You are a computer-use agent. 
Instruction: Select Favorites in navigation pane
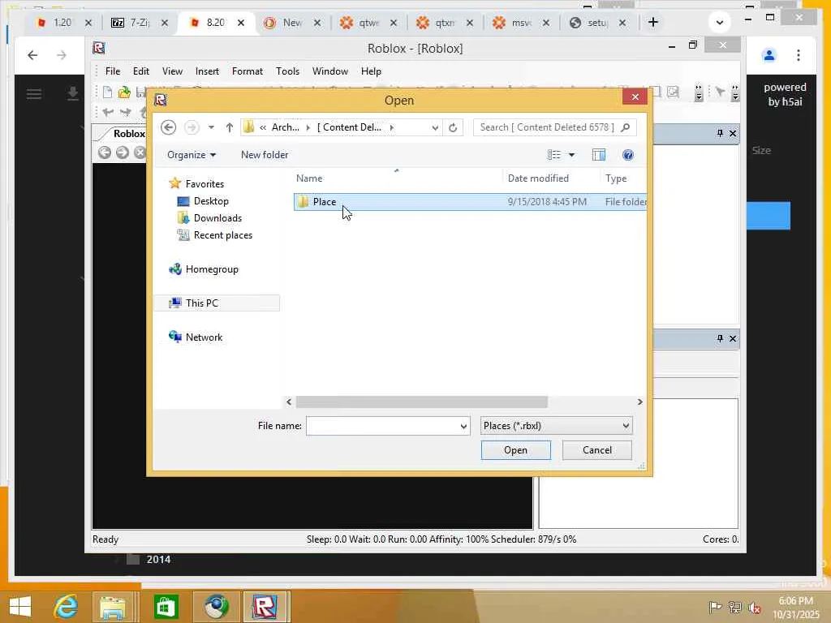coord(204,184)
